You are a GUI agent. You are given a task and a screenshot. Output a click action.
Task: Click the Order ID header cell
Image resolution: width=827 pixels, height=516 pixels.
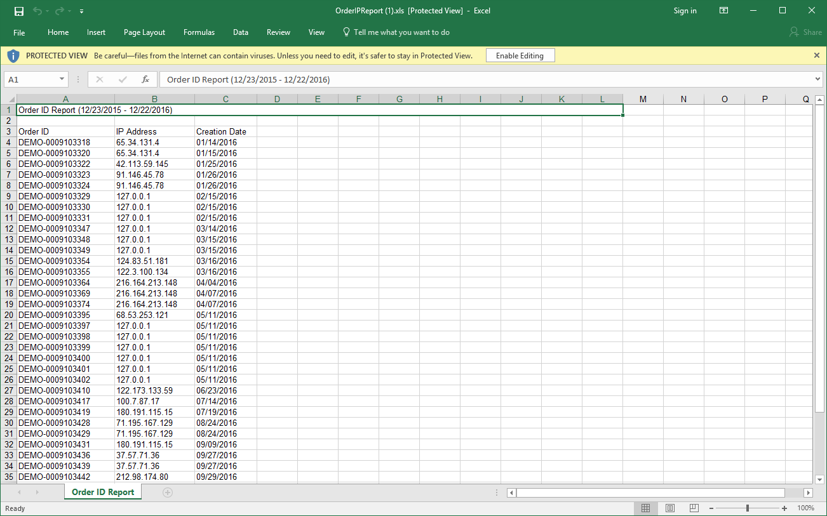(x=65, y=131)
